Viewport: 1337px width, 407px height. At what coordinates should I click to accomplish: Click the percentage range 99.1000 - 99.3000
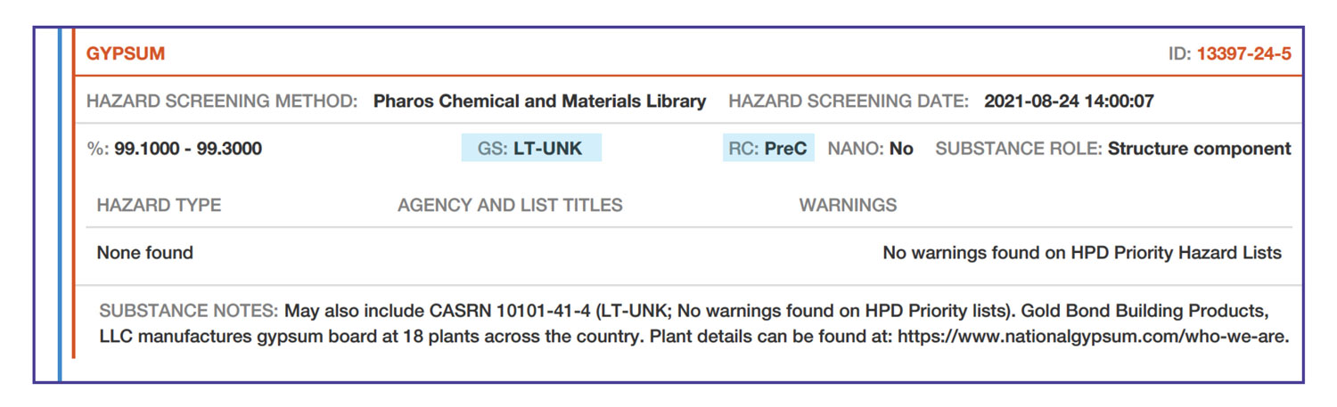click(187, 149)
